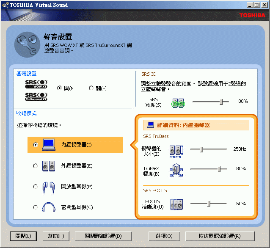The image size is (270, 248).
Task: Click the SRS WOW XT logo
Action: pos(36,84)
